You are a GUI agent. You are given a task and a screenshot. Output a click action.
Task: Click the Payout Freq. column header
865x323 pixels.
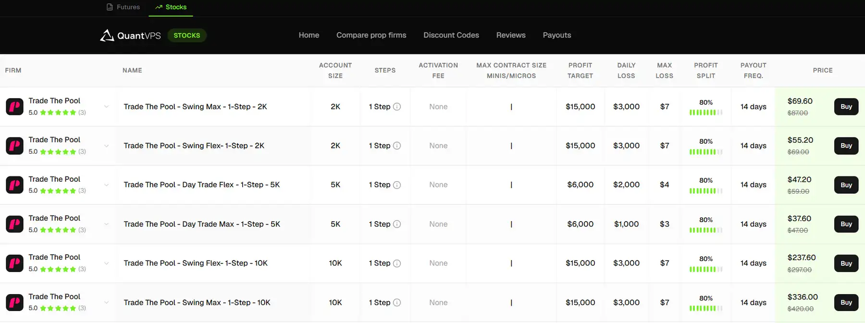[x=754, y=71]
